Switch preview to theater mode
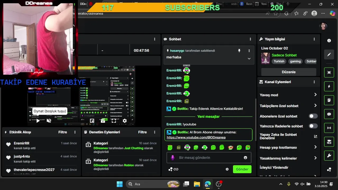Viewport: 338px width, 190px height. [x=103, y=121]
